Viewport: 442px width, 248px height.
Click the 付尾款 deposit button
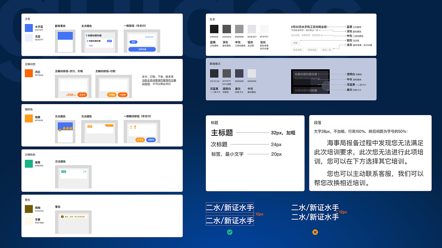(113, 95)
